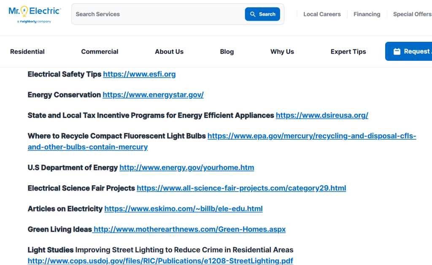Visit the Financing page
This screenshot has width=432, height=265.
[x=367, y=14]
